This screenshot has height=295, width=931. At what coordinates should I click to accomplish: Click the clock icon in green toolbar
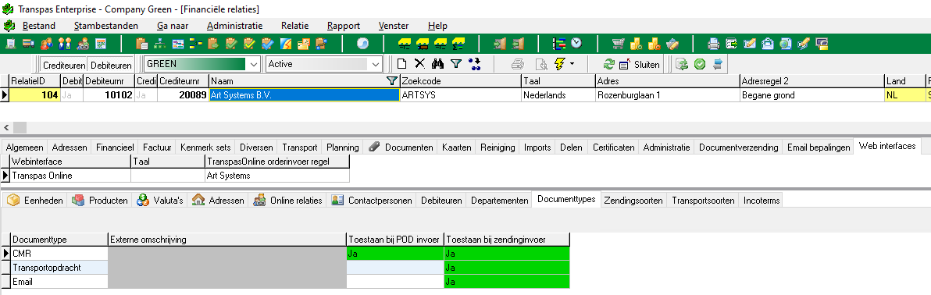pyautogui.click(x=576, y=44)
